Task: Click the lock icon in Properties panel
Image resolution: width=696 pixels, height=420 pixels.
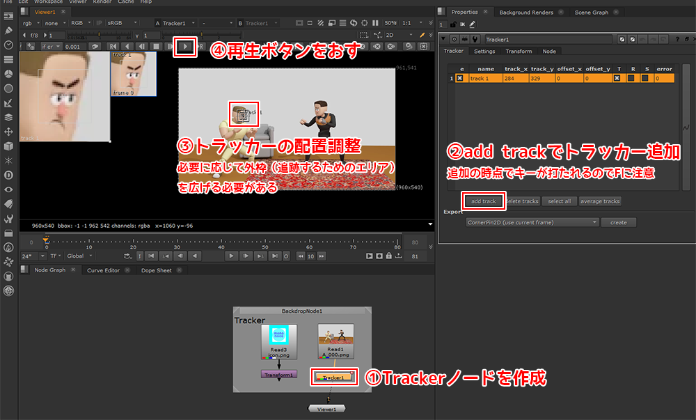Action: (453, 24)
